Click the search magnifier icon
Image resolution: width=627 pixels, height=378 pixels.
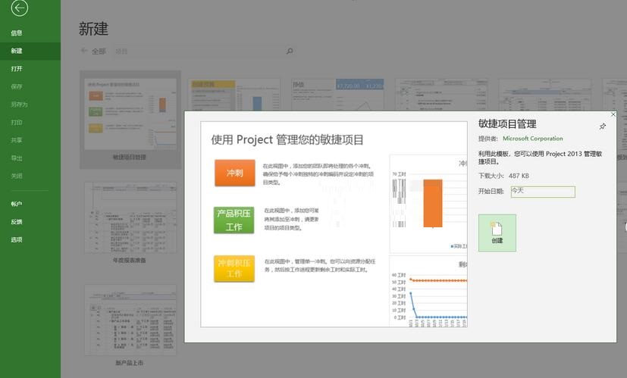pyautogui.click(x=290, y=52)
